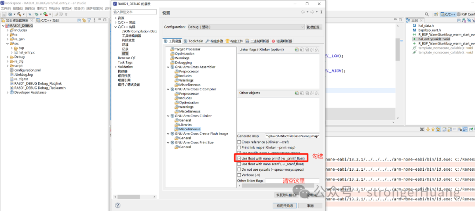Toggle Do not use syscalls checkbox
475x211 pixels.
pos(239,169)
